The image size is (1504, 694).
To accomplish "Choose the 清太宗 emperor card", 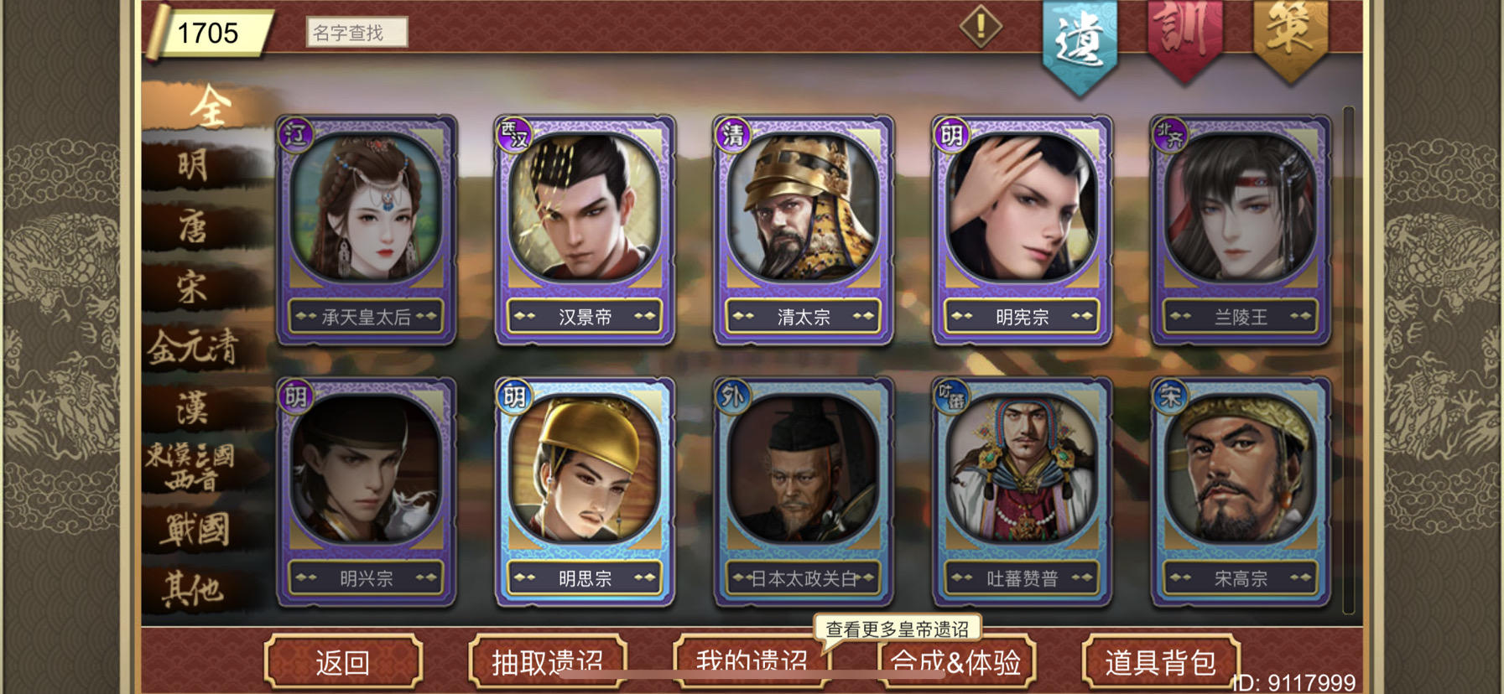I will (804, 230).
